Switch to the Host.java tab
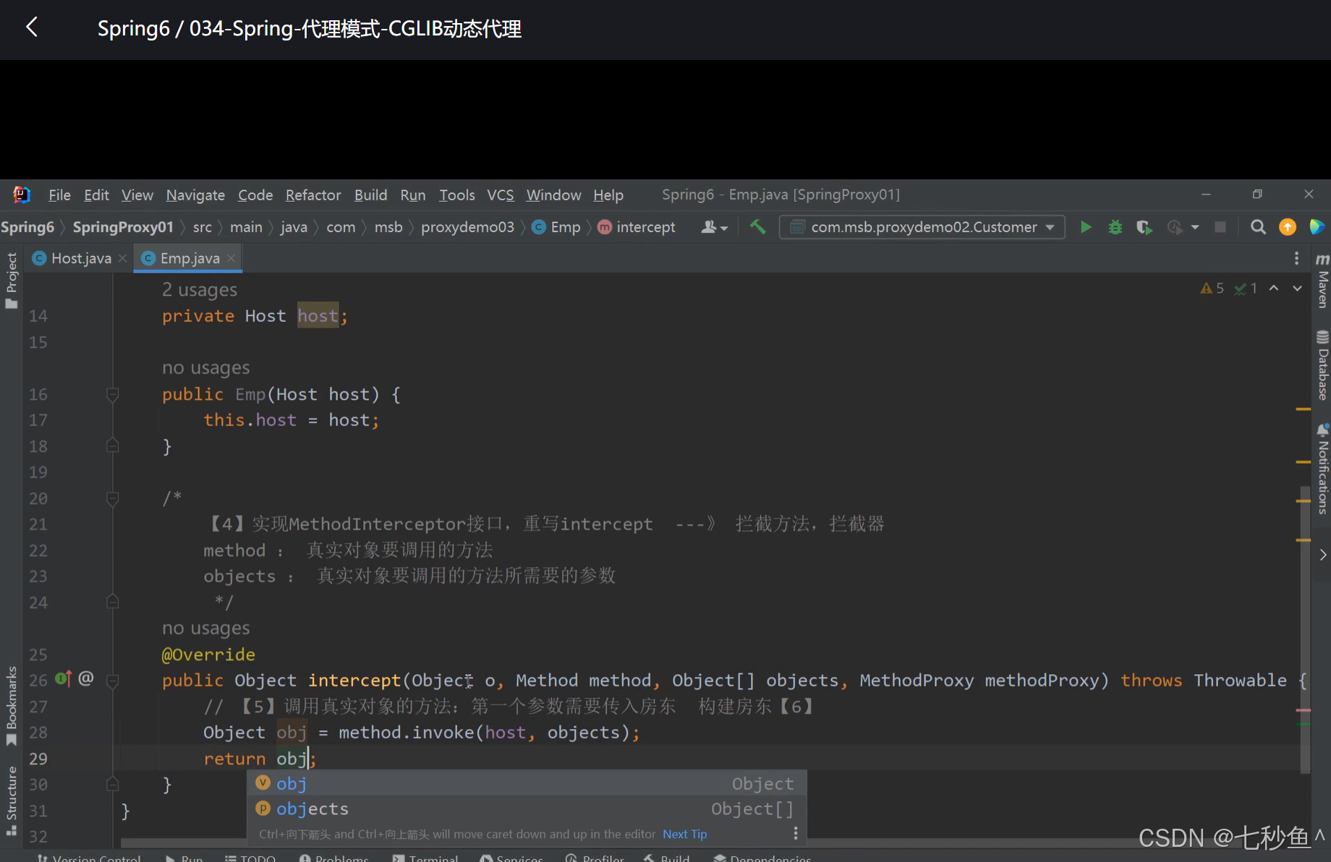The height and width of the screenshot is (862, 1331). point(78,257)
